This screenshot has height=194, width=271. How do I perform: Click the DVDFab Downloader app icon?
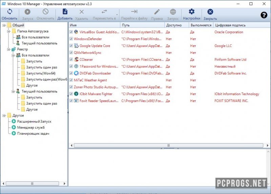click(76, 73)
